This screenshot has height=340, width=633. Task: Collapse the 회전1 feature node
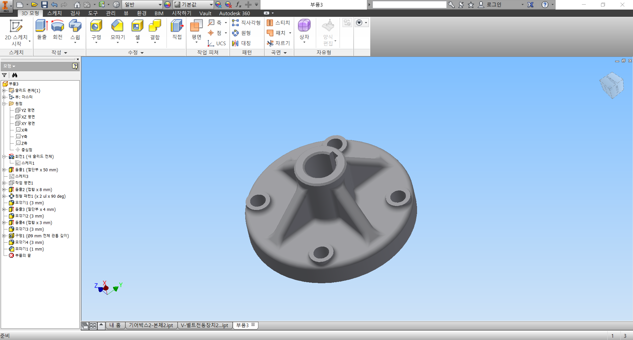pos(4,156)
